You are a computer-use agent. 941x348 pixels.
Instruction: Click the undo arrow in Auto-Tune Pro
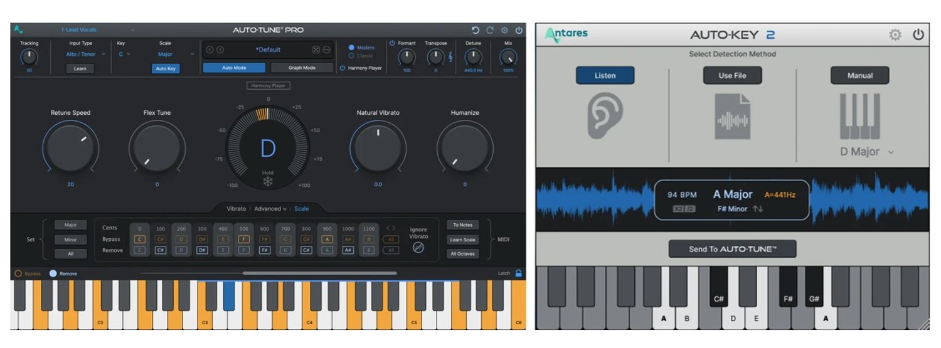(x=475, y=30)
